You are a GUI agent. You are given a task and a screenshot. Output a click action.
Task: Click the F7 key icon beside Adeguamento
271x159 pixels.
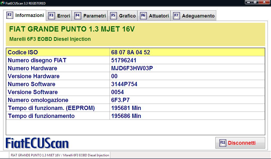(176, 16)
